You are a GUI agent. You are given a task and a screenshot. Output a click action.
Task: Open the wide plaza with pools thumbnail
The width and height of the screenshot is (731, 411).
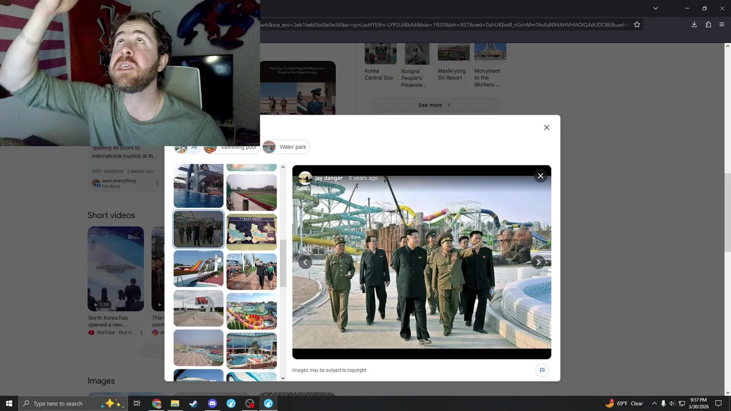pos(198,348)
